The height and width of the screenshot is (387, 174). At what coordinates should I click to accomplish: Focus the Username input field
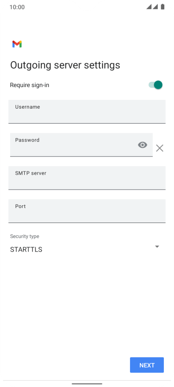pyautogui.click(x=87, y=112)
